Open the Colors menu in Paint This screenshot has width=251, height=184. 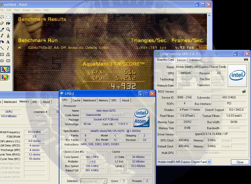[37, 10]
